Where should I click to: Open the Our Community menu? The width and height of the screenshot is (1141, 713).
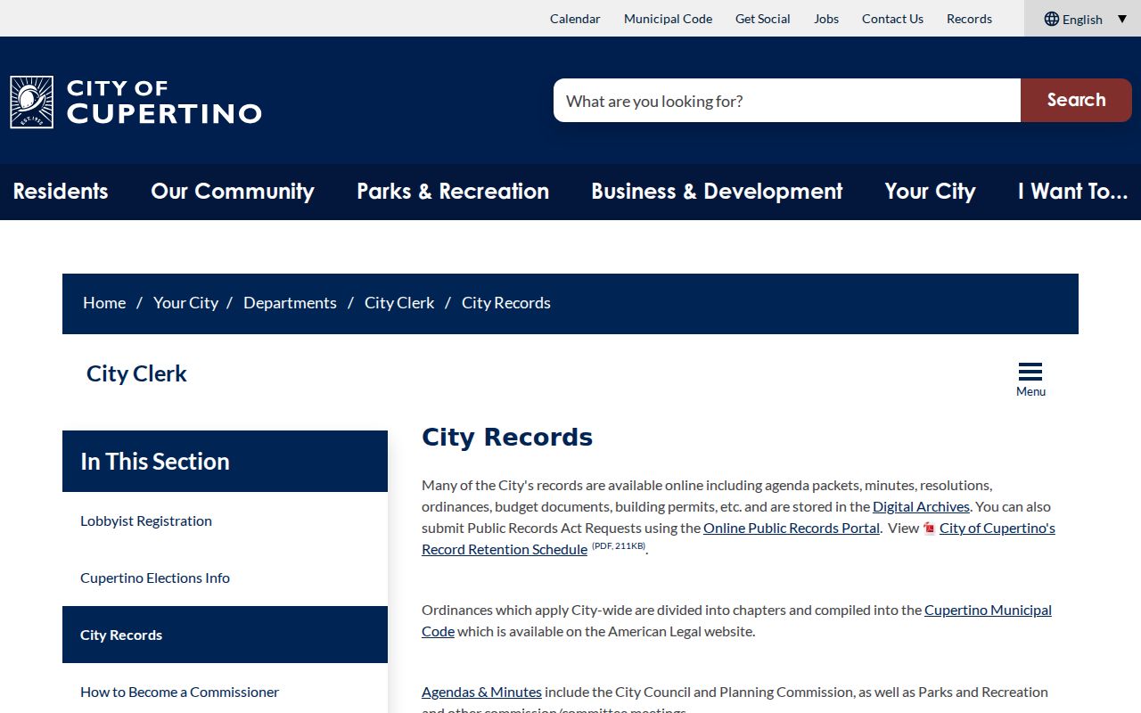(x=233, y=192)
